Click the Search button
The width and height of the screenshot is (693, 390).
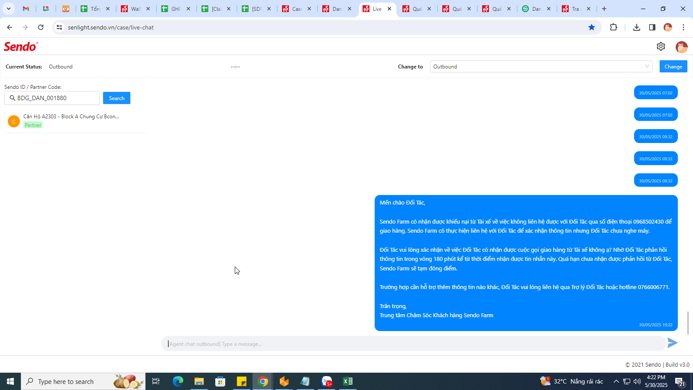[x=117, y=98]
